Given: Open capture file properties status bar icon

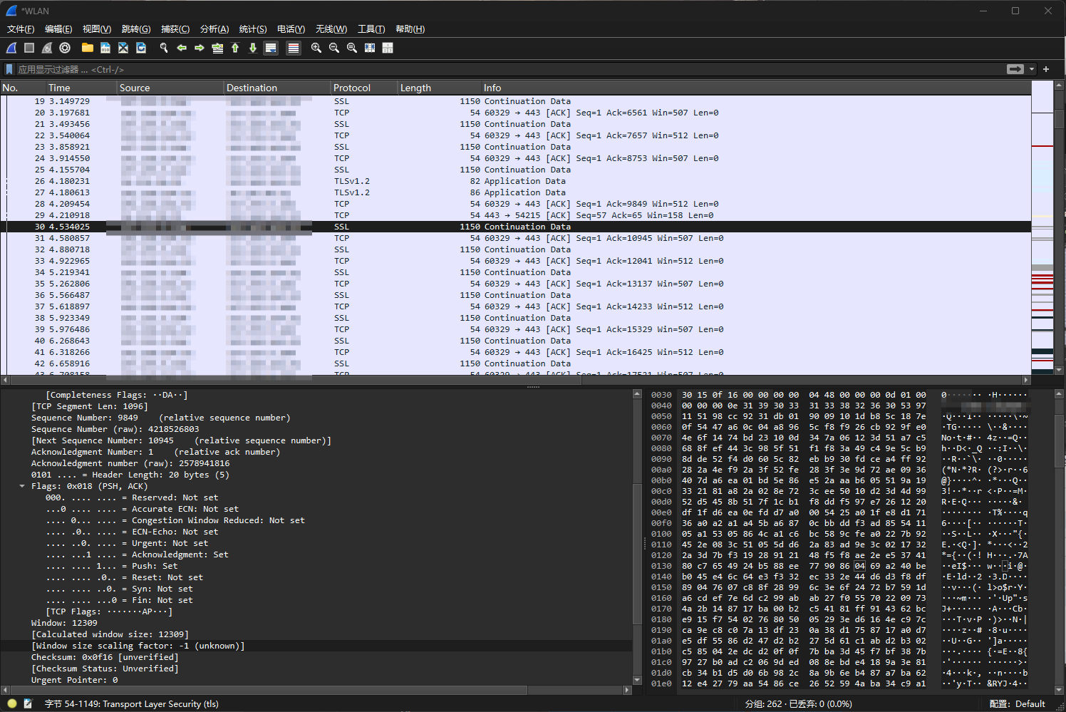Looking at the screenshot, I should pos(28,703).
